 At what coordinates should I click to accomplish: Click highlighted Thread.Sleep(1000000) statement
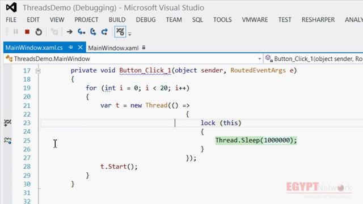[x=256, y=141]
